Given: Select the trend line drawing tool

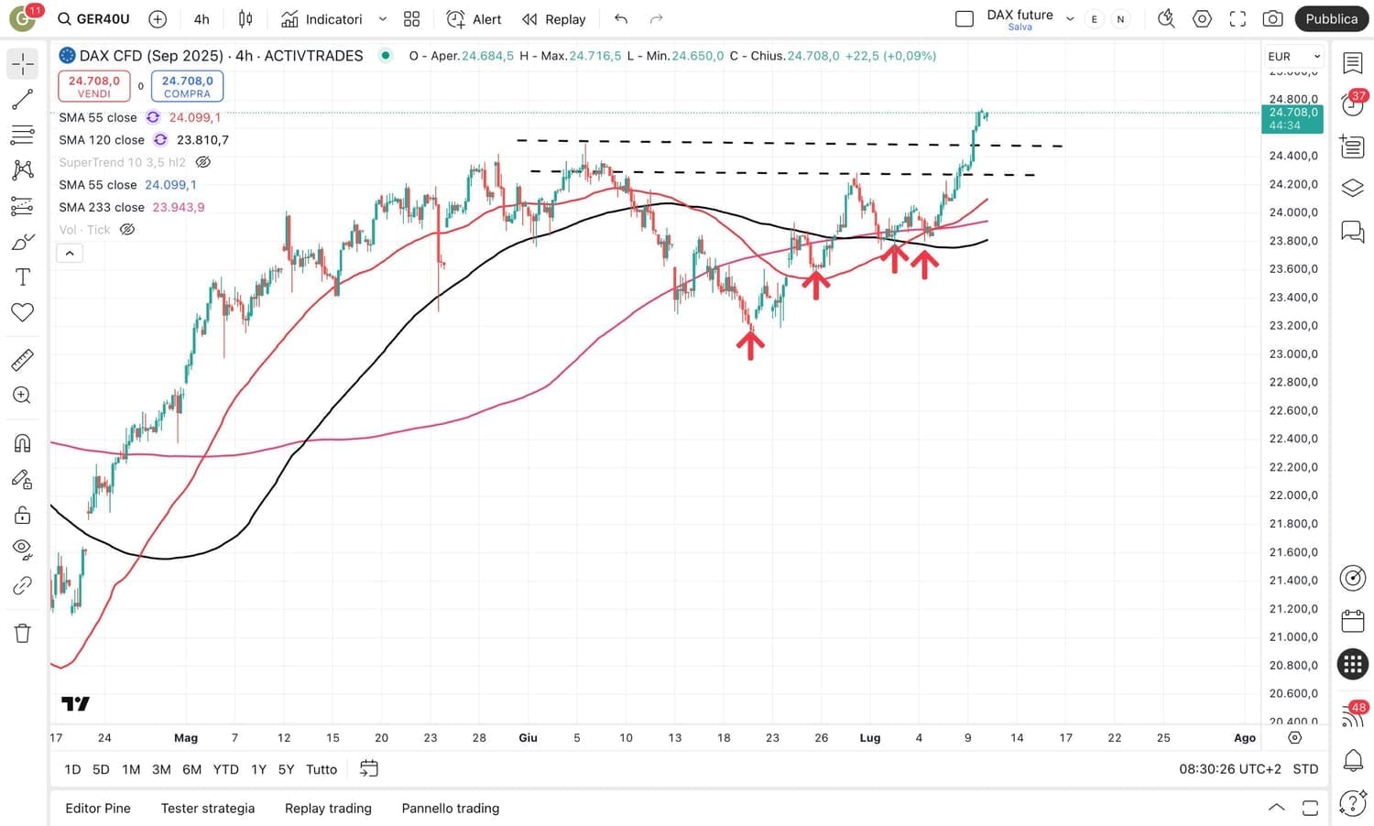Looking at the screenshot, I should click(x=23, y=100).
